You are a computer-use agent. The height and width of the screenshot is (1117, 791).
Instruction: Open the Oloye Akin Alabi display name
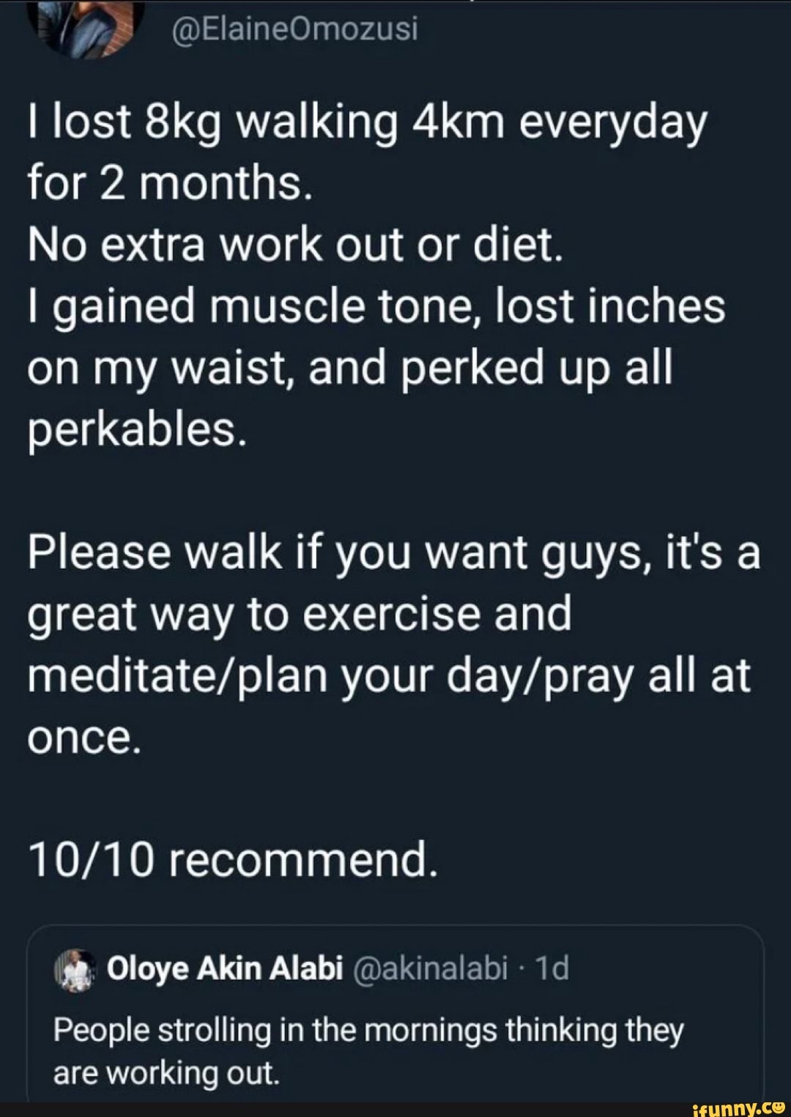[x=225, y=968]
